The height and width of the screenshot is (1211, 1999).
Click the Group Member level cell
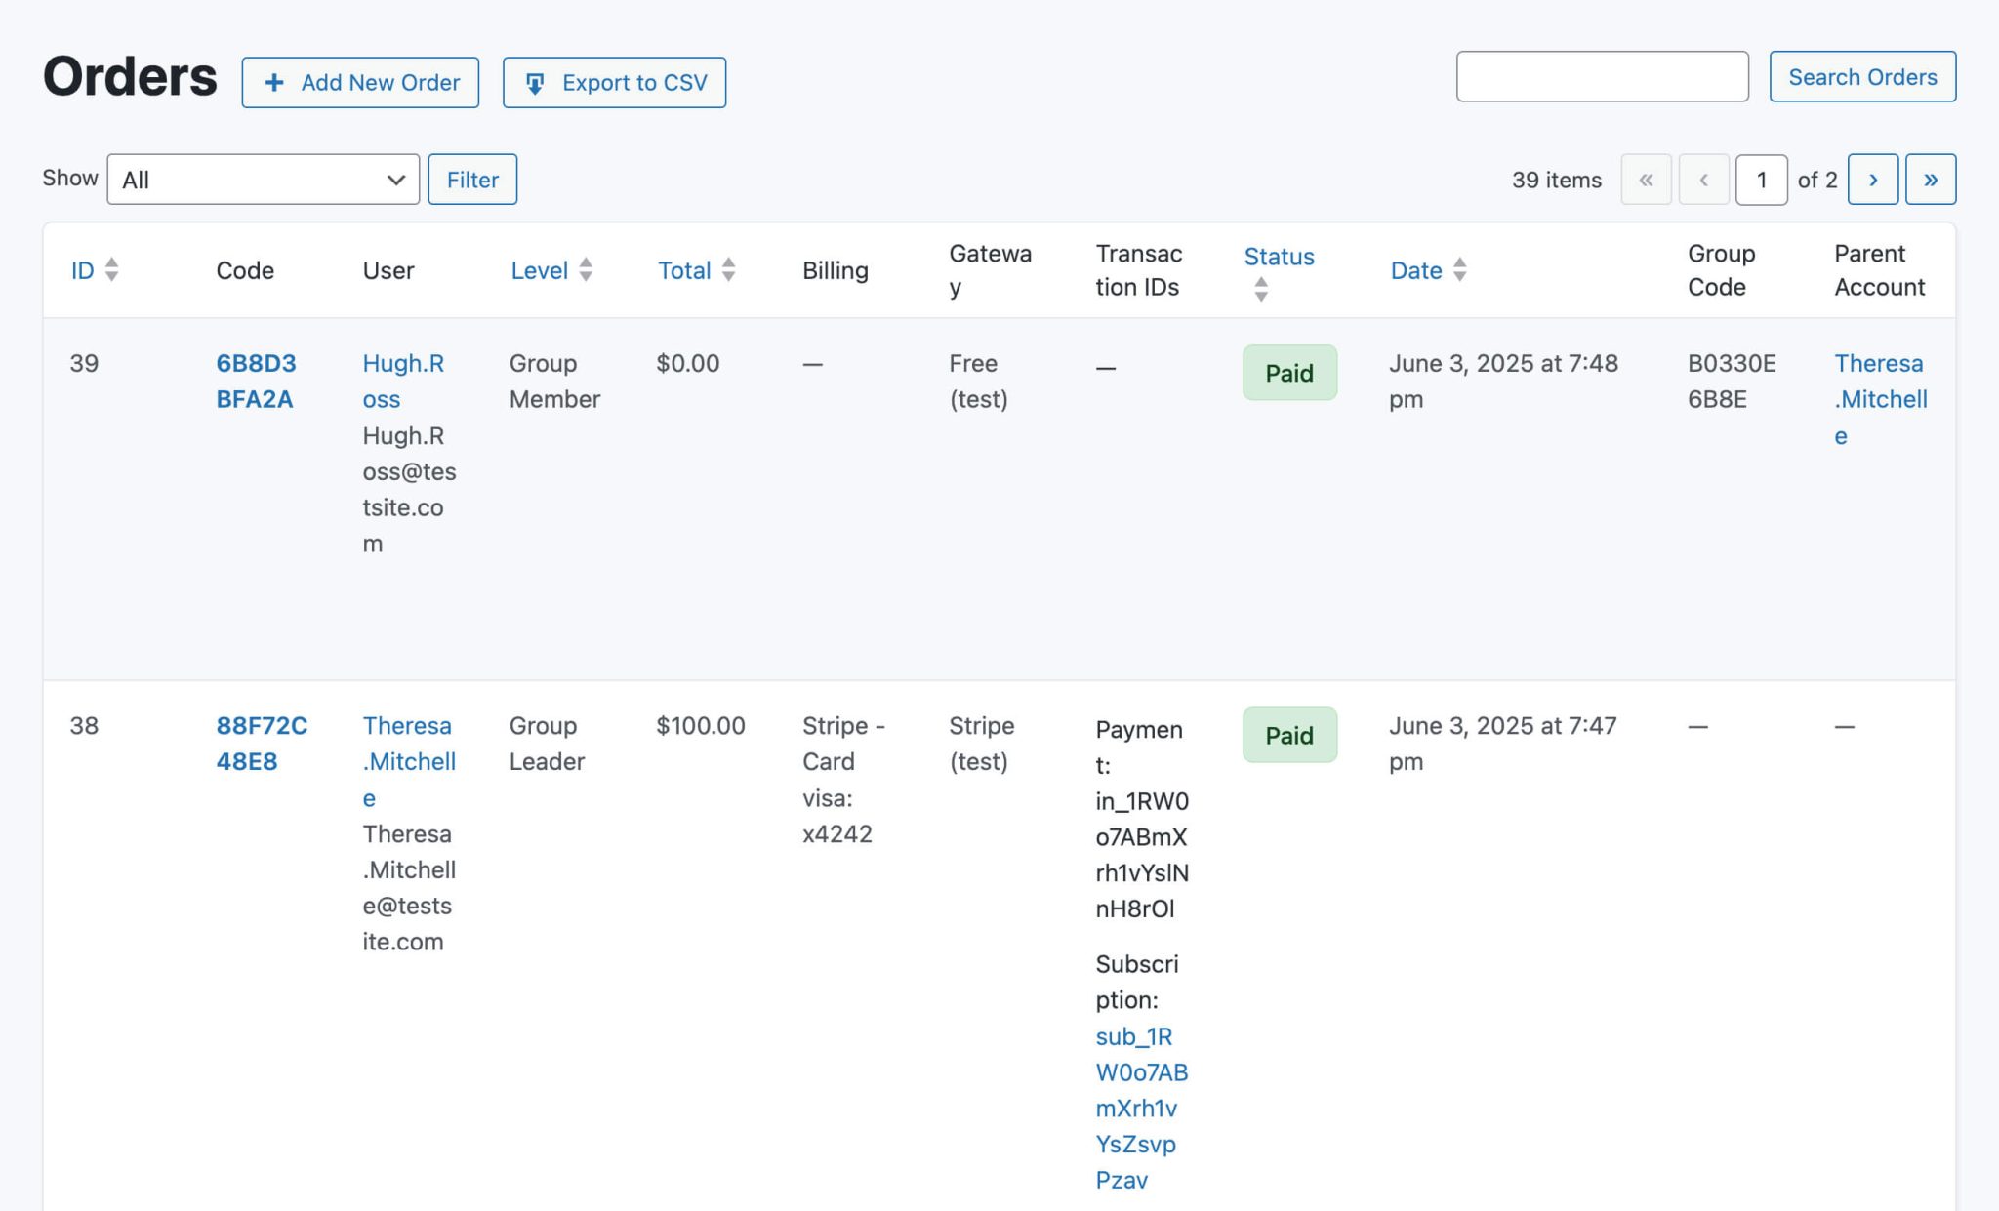pos(554,382)
